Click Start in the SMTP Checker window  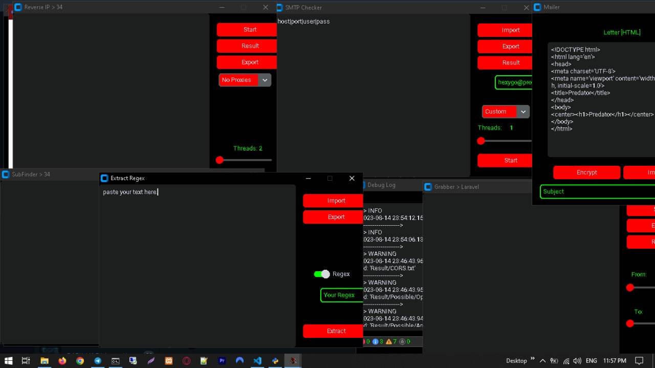coord(505,161)
